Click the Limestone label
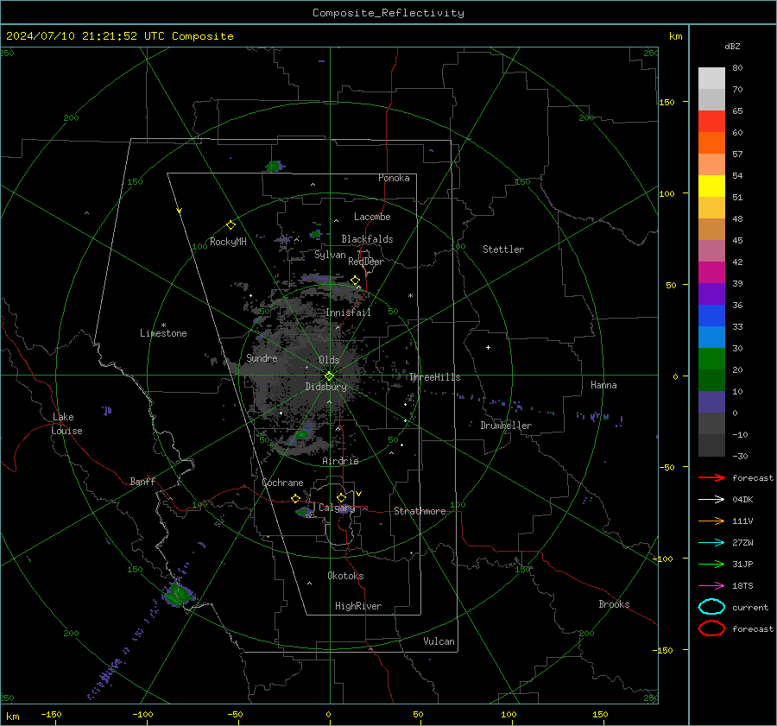777x726 pixels. 163,333
